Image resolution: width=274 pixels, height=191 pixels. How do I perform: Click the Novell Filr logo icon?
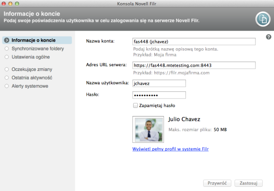point(263,19)
